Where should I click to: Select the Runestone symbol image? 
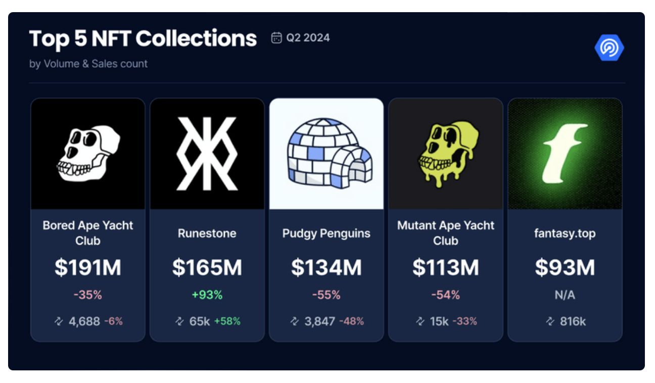(x=207, y=154)
